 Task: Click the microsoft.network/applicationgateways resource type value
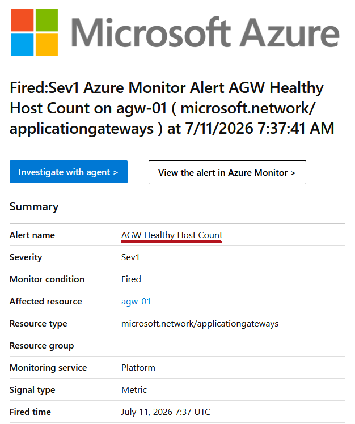click(x=200, y=324)
